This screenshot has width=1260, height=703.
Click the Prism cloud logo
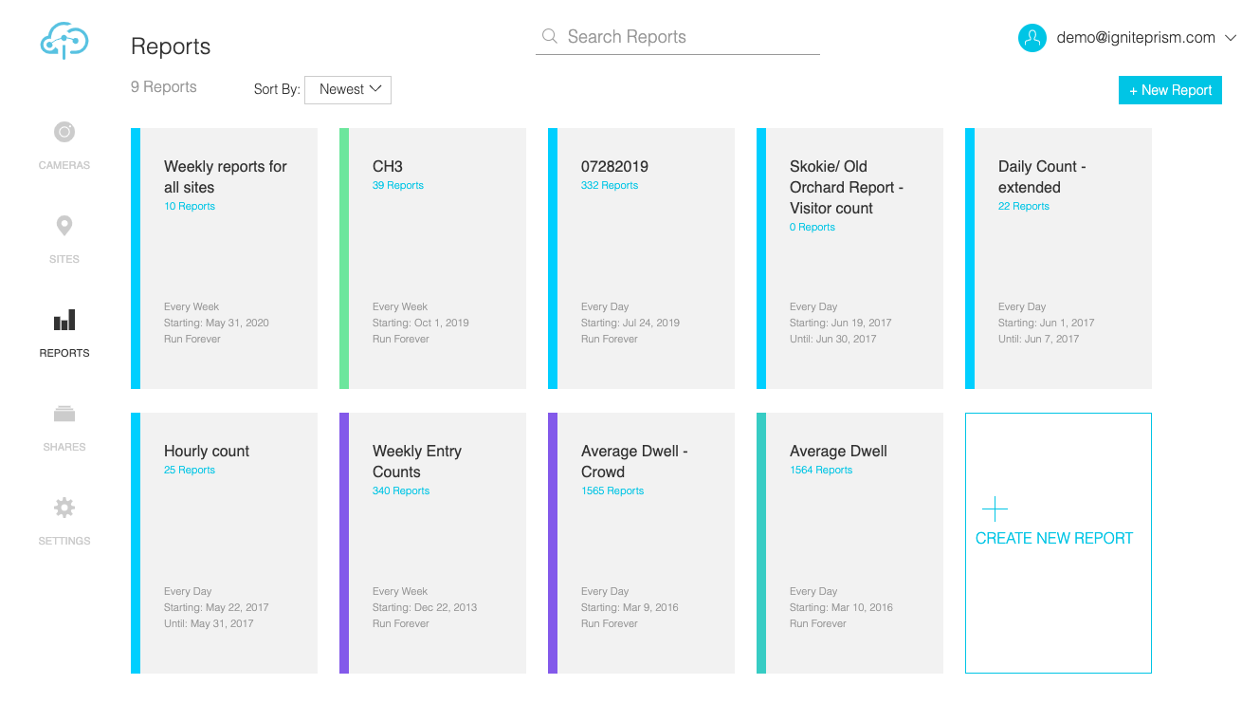pyautogui.click(x=64, y=42)
